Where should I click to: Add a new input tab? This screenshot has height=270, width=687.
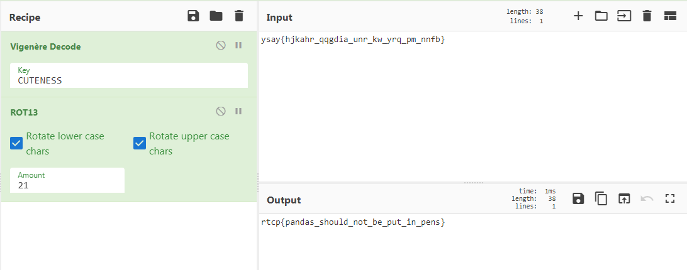578,16
